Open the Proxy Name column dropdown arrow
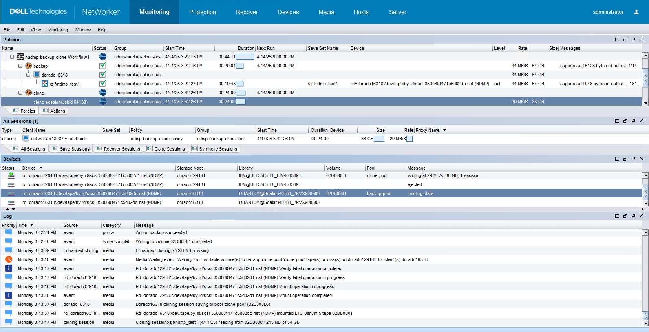649x332 pixels. coord(444,130)
